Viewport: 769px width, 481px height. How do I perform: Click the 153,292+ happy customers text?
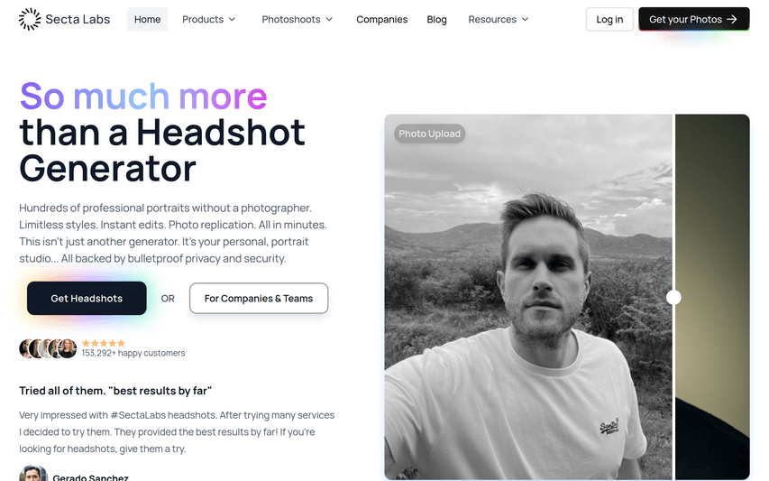(x=133, y=353)
